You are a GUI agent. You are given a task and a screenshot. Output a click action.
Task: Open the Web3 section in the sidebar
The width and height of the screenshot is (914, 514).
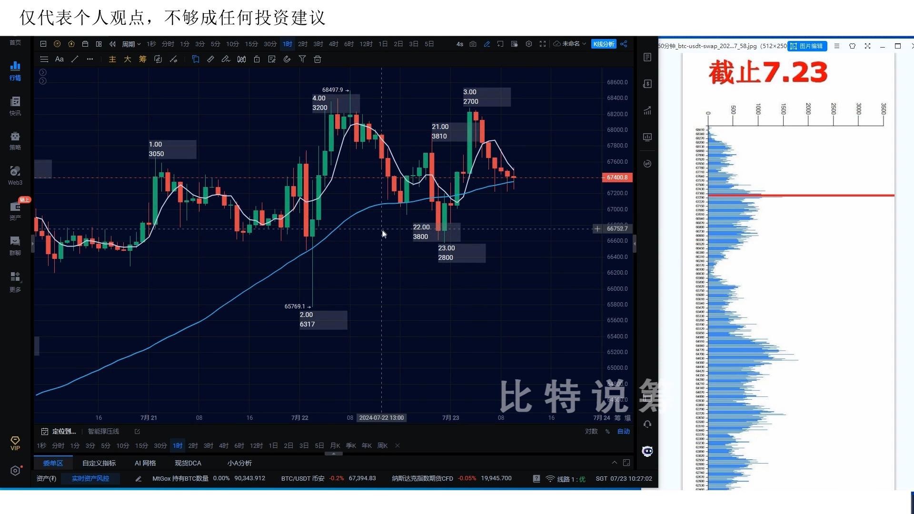point(15,175)
